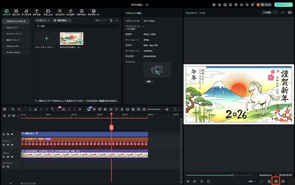The image size is (295, 185).
Task: Click the play button under the preview
Action: pyautogui.click(x=202, y=181)
